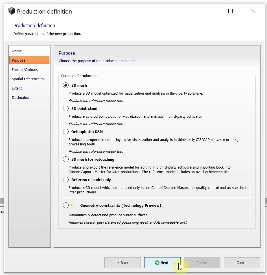Screen dimensions: 267x275
Task: Jump to the Destination step
Action: point(21,98)
